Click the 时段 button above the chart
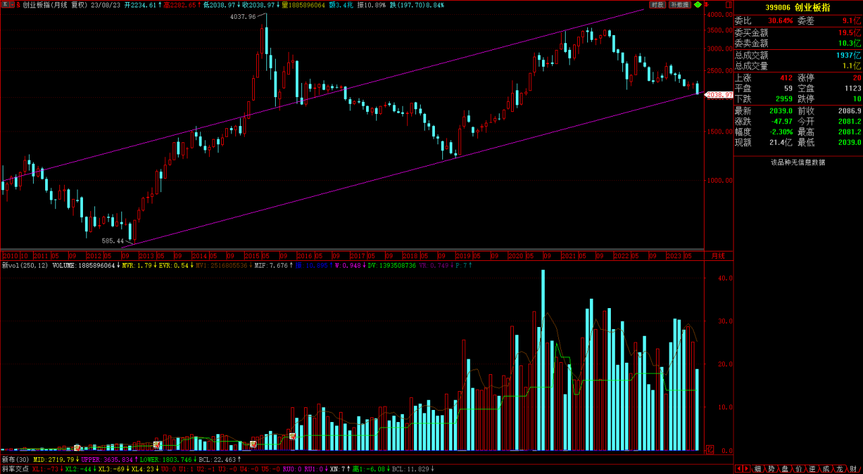Viewport: 863px width, 474px height. coord(657,5)
